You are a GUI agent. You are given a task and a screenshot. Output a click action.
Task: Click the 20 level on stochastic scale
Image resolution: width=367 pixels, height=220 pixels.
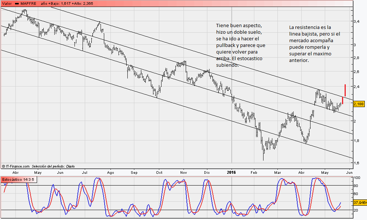[355, 210]
